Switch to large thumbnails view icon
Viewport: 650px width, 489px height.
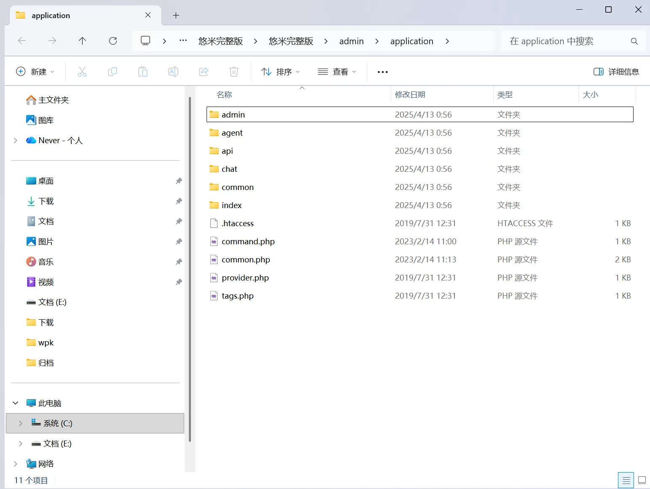pyautogui.click(x=642, y=480)
